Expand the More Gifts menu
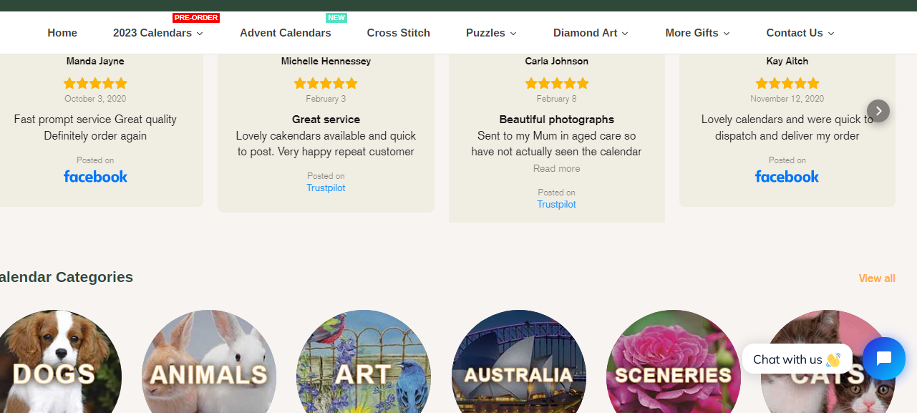The width and height of the screenshot is (917, 413). tap(697, 33)
